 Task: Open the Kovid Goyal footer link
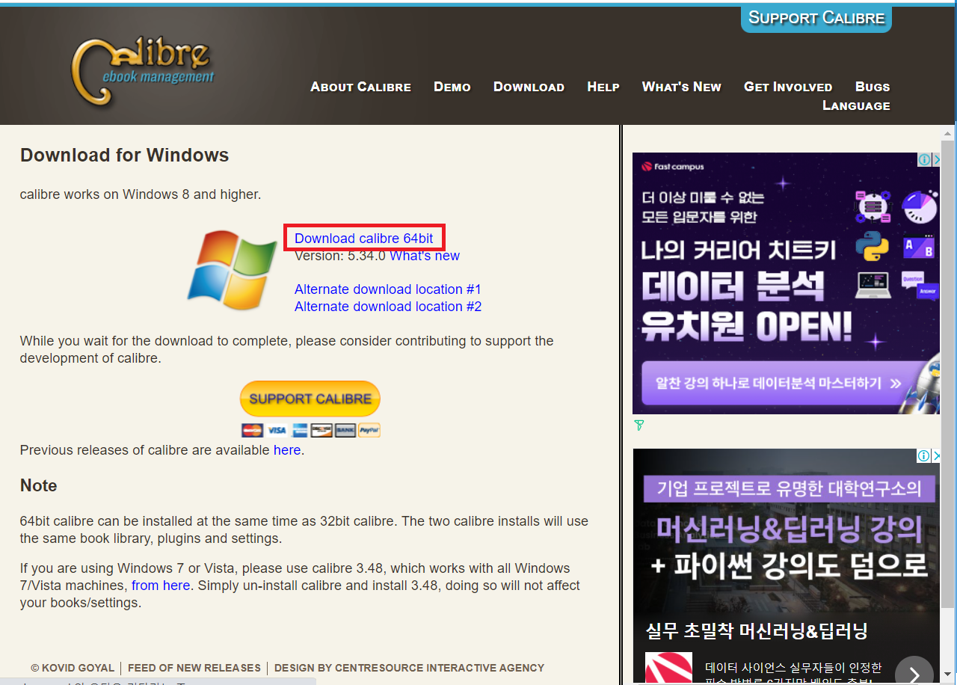[73, 668]
